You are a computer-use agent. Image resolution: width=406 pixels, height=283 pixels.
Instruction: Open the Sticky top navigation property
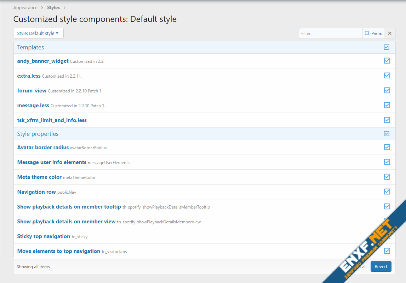pos(44,236)
